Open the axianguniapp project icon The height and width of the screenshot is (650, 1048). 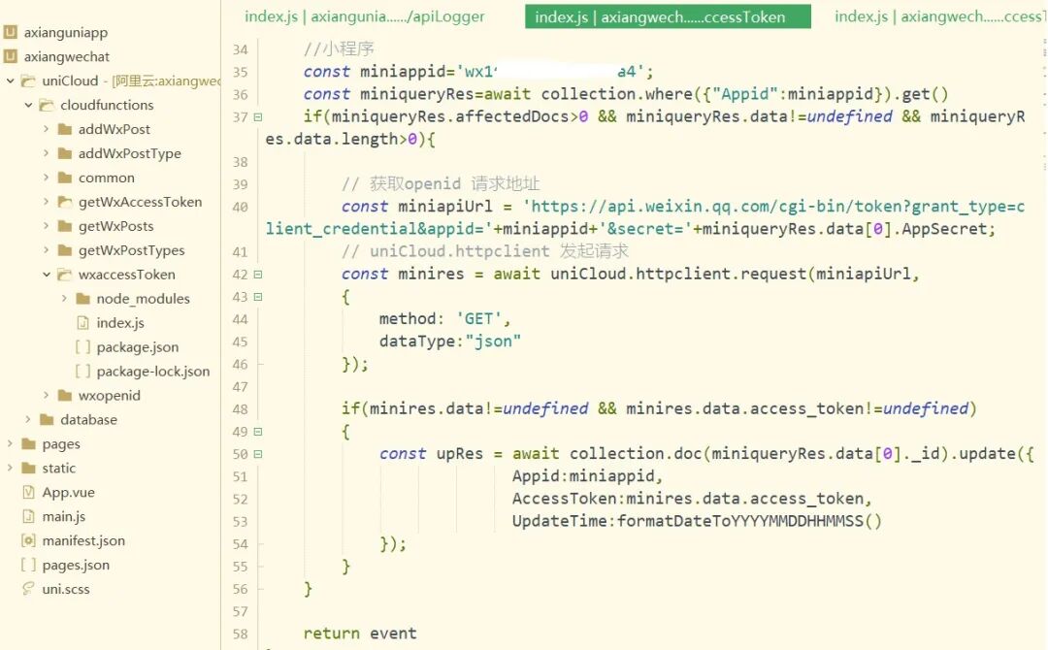11,32
